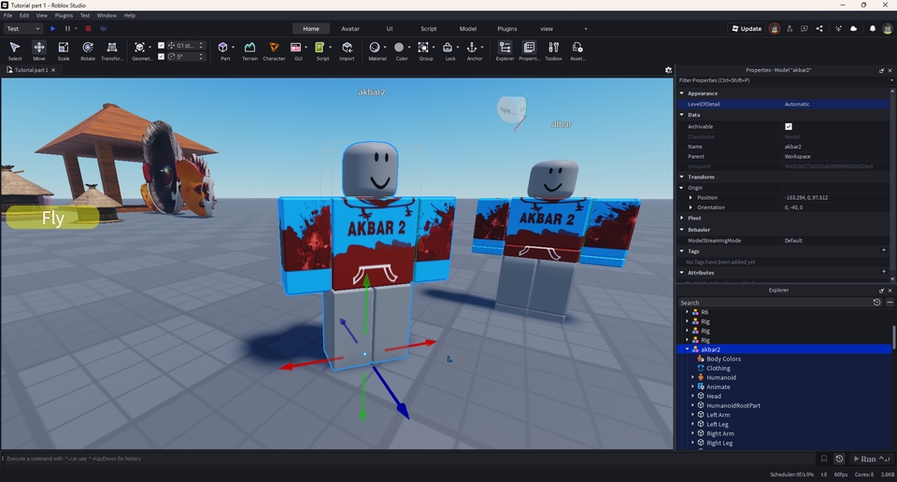Open the Part dropdown arrow
Screen dimensions: 897x482
click(x=233, y=48)
